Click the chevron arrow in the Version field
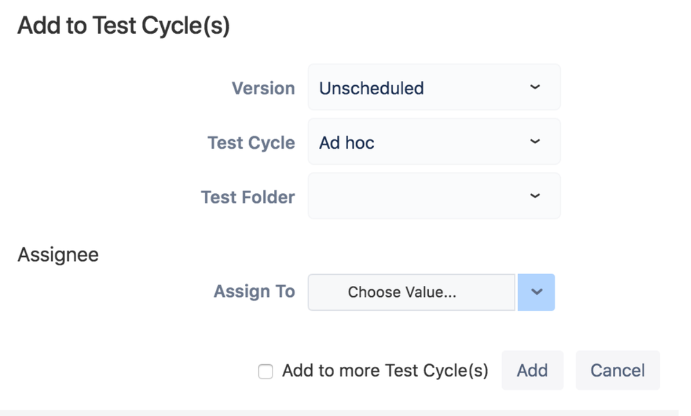691x416 pixels. pyautogui.click(x=535, y=87)
